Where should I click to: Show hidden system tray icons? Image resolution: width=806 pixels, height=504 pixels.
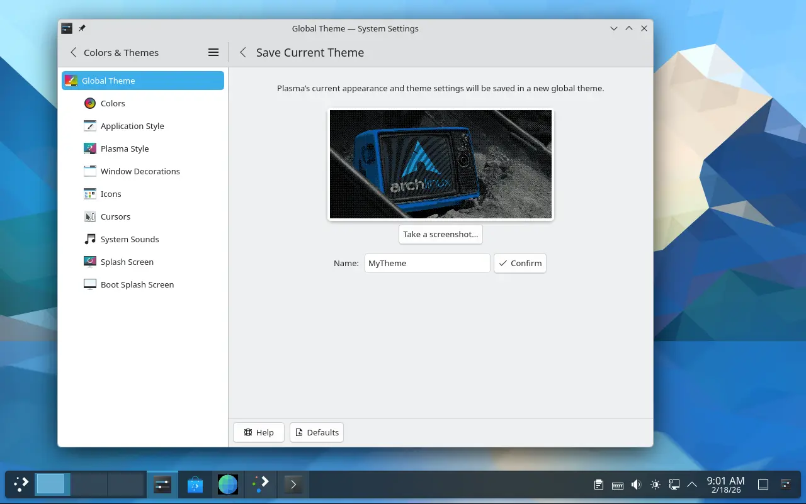coord(692,484)
